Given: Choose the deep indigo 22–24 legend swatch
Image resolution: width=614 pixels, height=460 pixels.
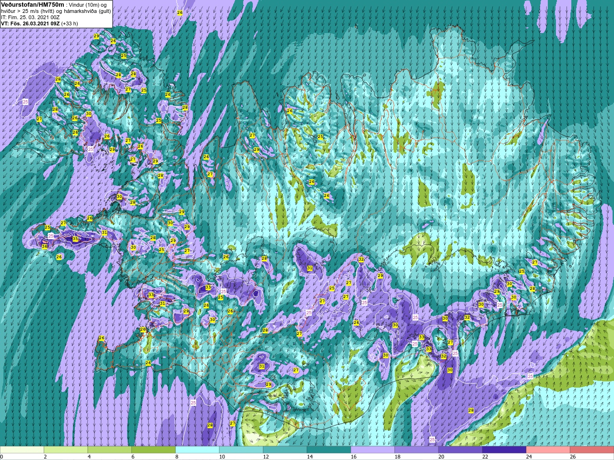Looking at the screenshot, I should click(504, 450).
